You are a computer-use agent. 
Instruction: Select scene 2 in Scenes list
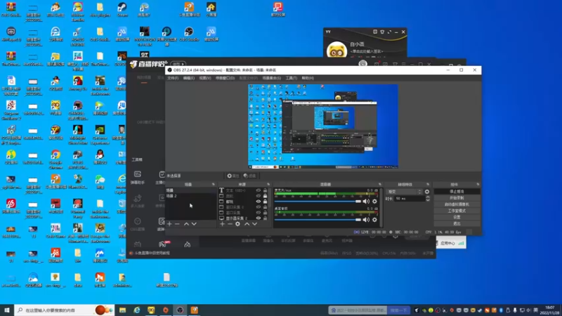[190, 196]
